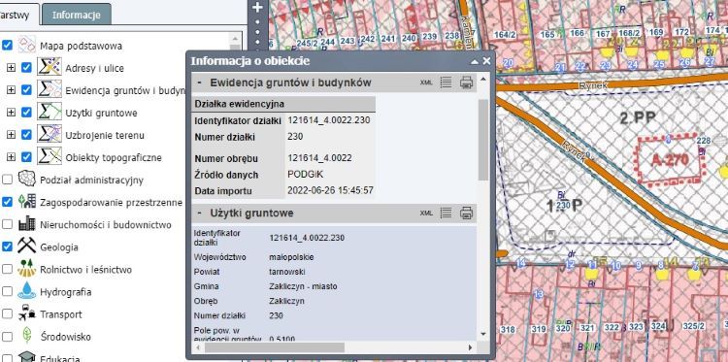Toggle the Obiekty topograficzne checkbox
This screenshot has width=728, height=362.
[26, 157]
